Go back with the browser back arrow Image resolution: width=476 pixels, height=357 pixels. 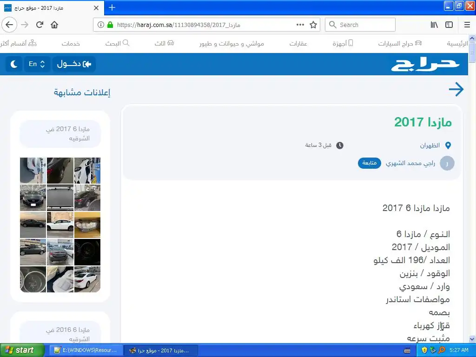9,25
